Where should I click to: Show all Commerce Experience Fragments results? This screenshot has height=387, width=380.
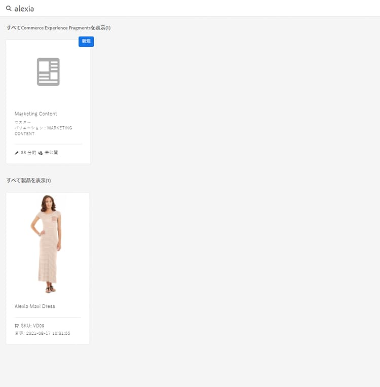(58, 28)
